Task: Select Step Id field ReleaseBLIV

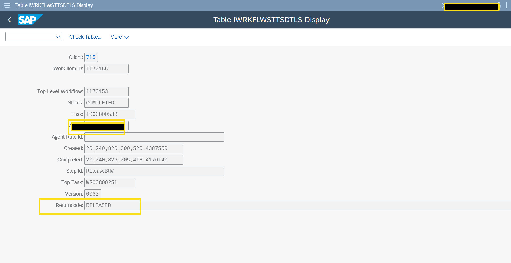Action: point(154,171)
